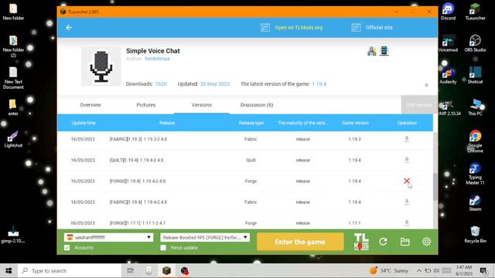Open the game folder icon
The width and height of the screenshot is (495, 278).
point(405,242)
